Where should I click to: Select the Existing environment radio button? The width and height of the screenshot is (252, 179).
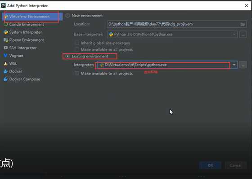pyautogui.click(x=67, y=56)
